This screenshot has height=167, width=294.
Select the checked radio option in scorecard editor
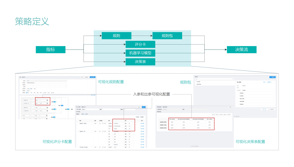pos(85,114)
